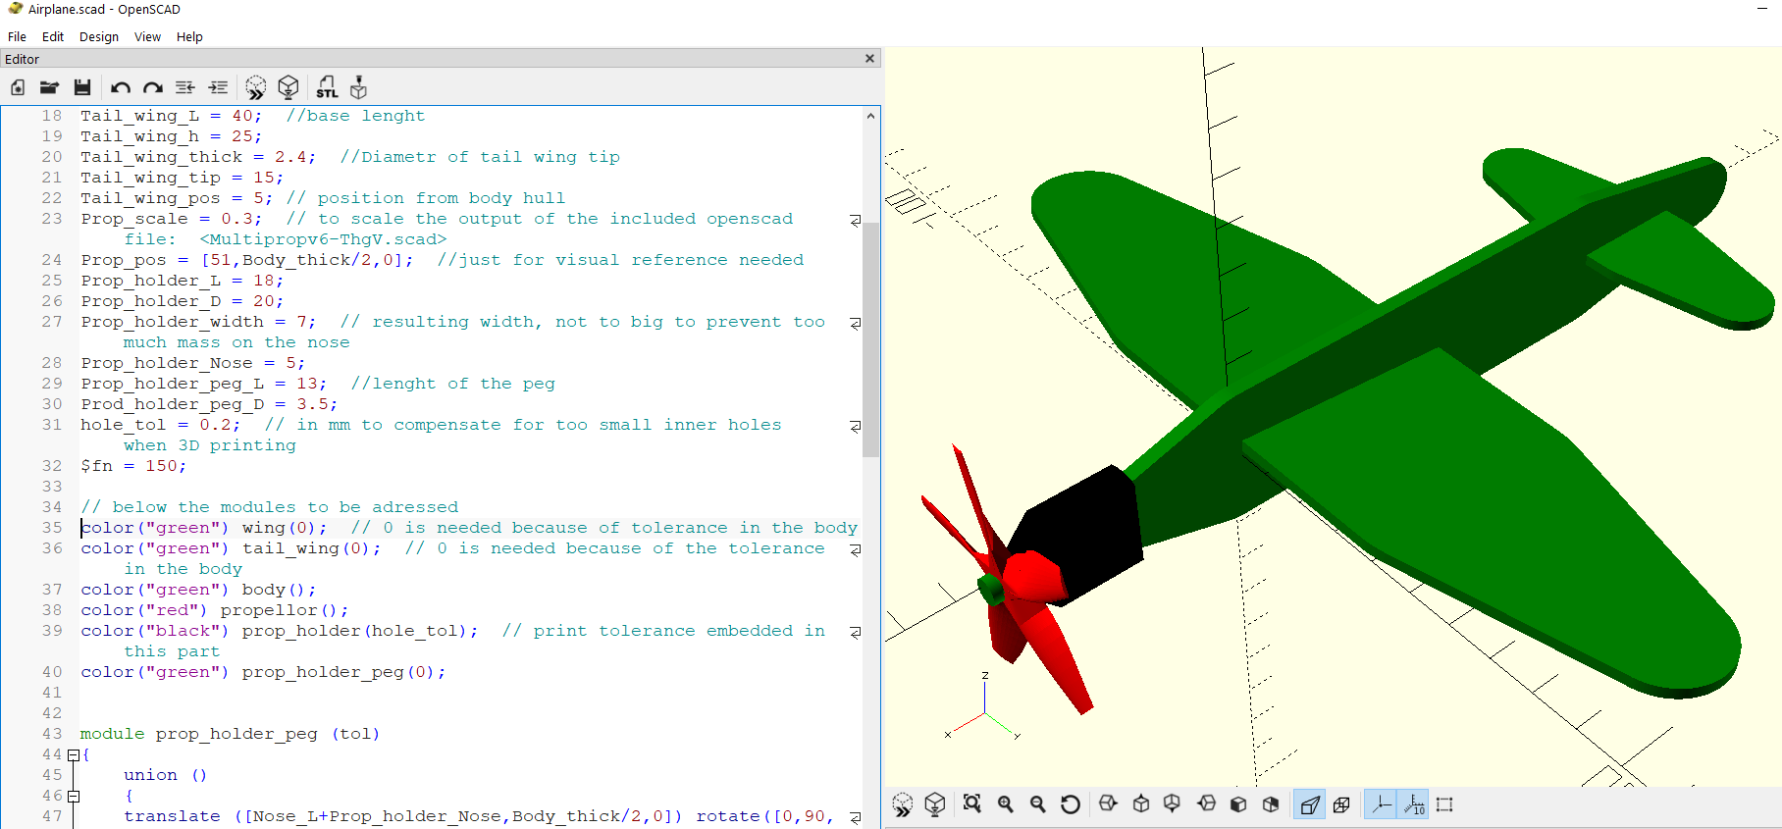Click Render in the viewer toolbar
This screenshot has height=829, width=1782.
(935, 804)
